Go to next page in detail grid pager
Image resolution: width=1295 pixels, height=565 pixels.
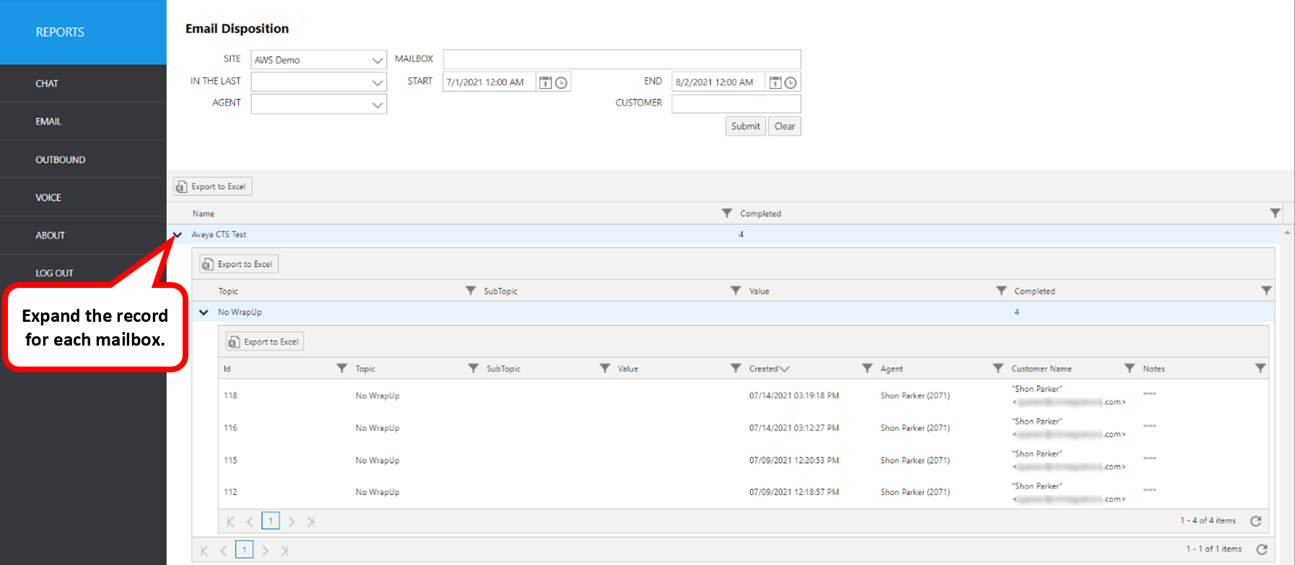(292, 522)
